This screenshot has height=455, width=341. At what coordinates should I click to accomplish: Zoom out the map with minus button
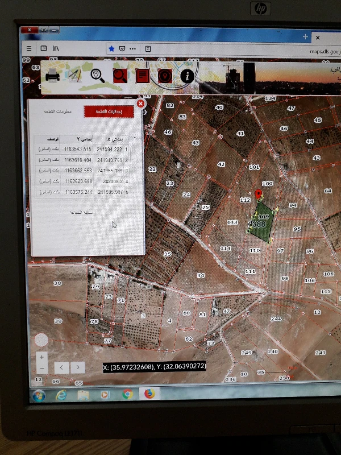point(42,369)
